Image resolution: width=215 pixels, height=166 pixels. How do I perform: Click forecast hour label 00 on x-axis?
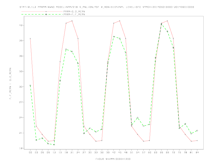tap(30, 152)
